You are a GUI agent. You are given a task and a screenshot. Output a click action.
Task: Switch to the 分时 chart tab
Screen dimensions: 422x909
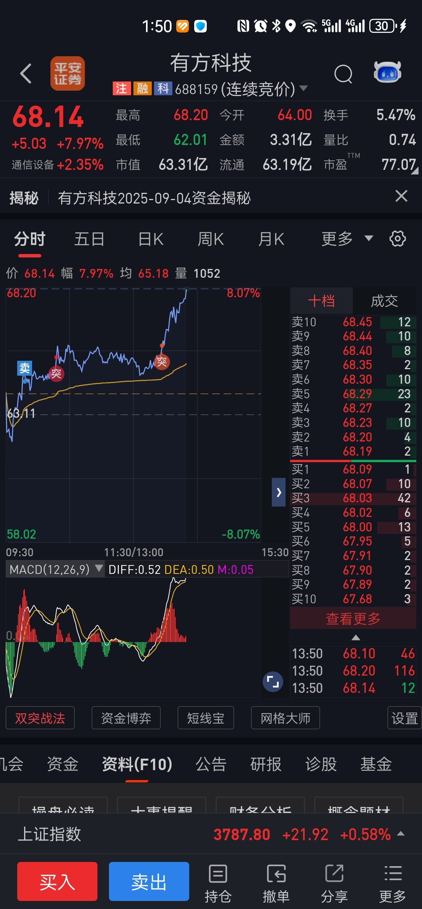click(x=30, y=239)
